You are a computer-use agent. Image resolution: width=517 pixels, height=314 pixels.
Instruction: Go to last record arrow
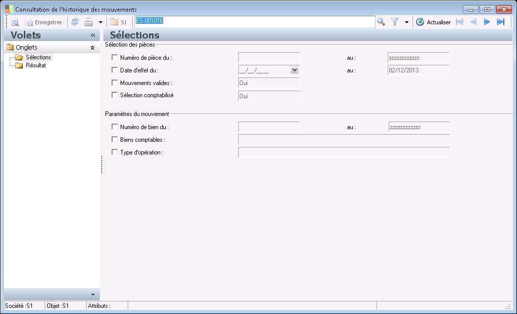(501, 22)
